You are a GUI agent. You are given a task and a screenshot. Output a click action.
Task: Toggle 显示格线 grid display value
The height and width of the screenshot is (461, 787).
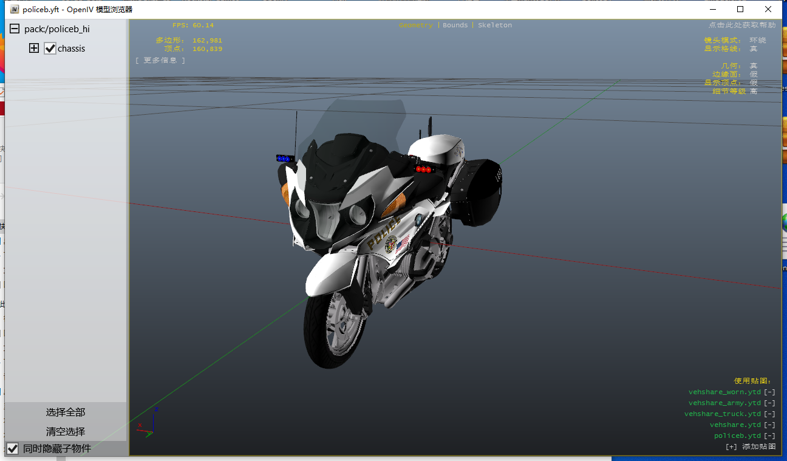[x=753, y=49]
